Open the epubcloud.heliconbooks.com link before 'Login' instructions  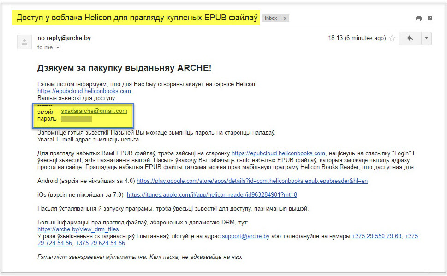coord(278,153)
